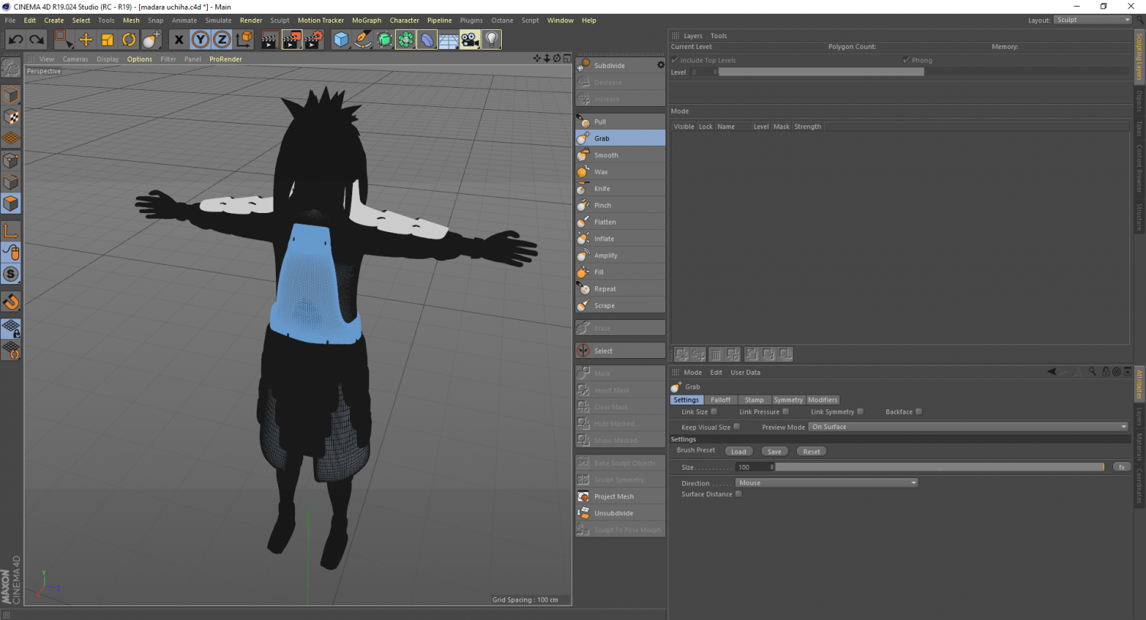
Task: Toggle the Z axis lock
Action: pos(222,40)
